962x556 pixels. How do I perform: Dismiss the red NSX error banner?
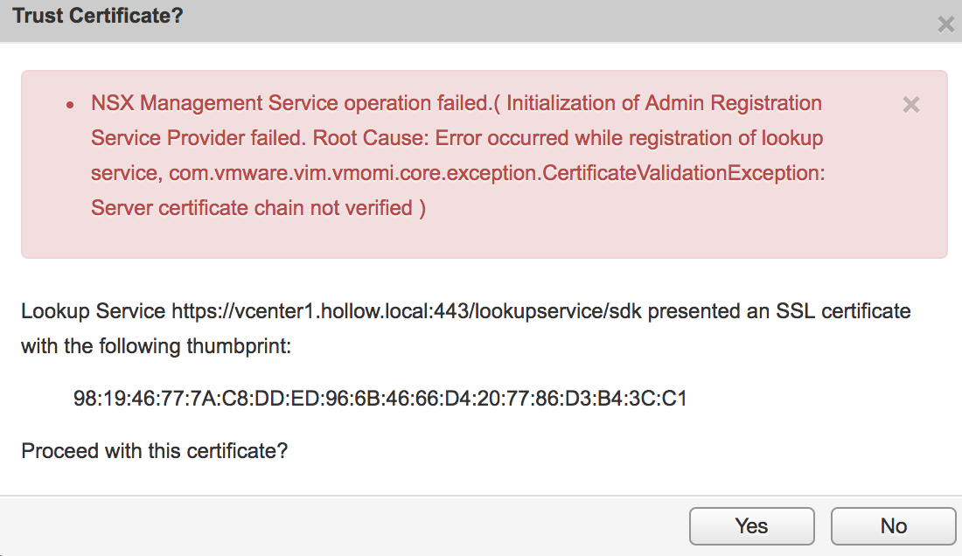click(x=911, y=105)
